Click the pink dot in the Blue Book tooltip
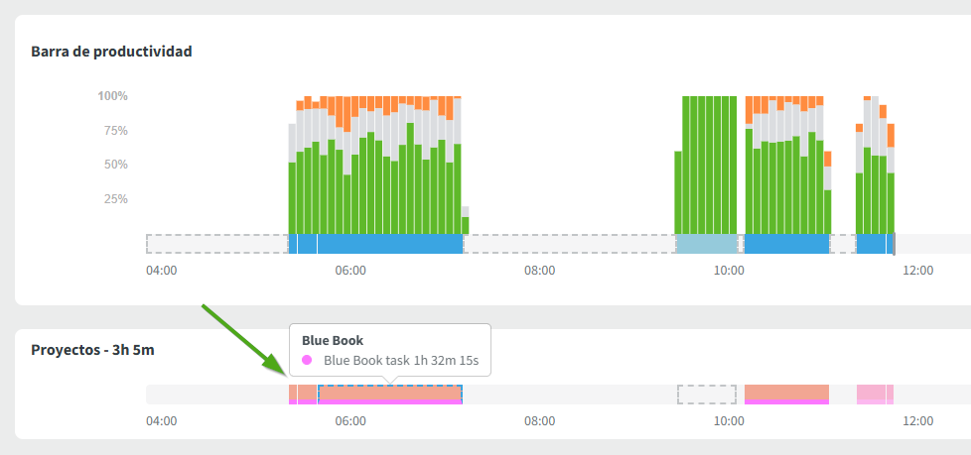Image resolution: width=971 pixels, height=455 pixels. coord(308,361)
